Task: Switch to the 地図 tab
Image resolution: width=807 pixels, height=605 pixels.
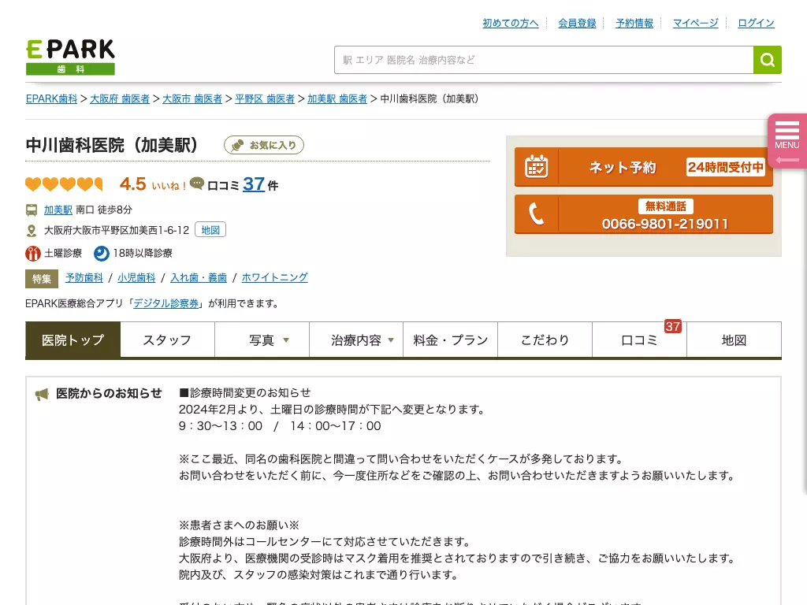Action: point(734,340)
